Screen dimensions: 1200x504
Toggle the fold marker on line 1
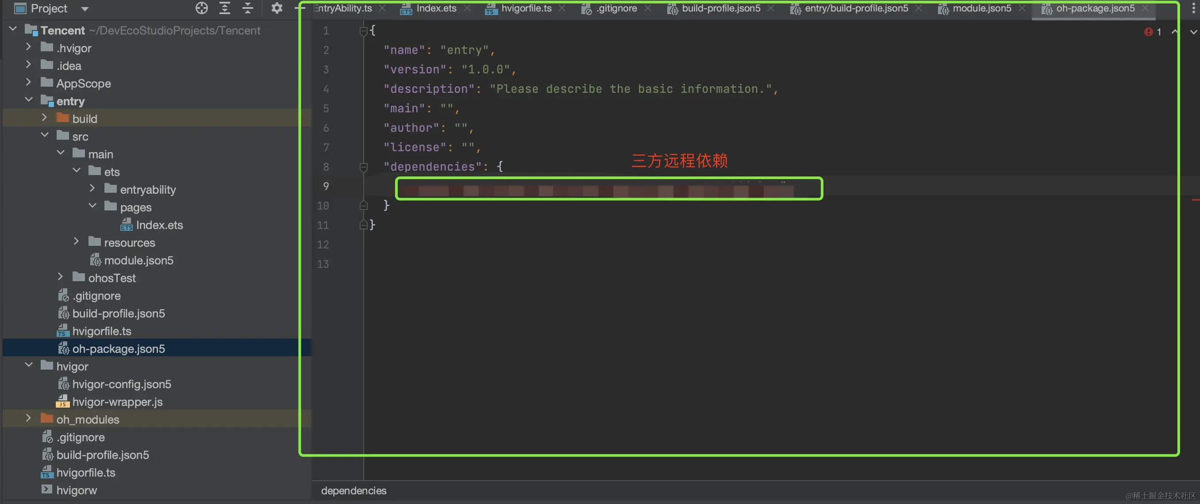pos(364,31)
